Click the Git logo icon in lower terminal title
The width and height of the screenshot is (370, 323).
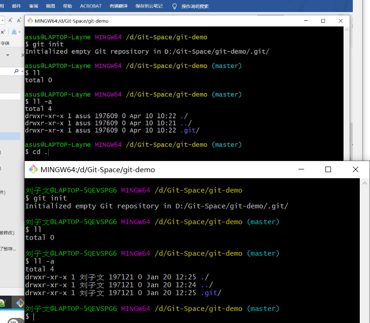click(x=33, y=169)
